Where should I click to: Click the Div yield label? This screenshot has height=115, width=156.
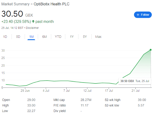(59, 111)
